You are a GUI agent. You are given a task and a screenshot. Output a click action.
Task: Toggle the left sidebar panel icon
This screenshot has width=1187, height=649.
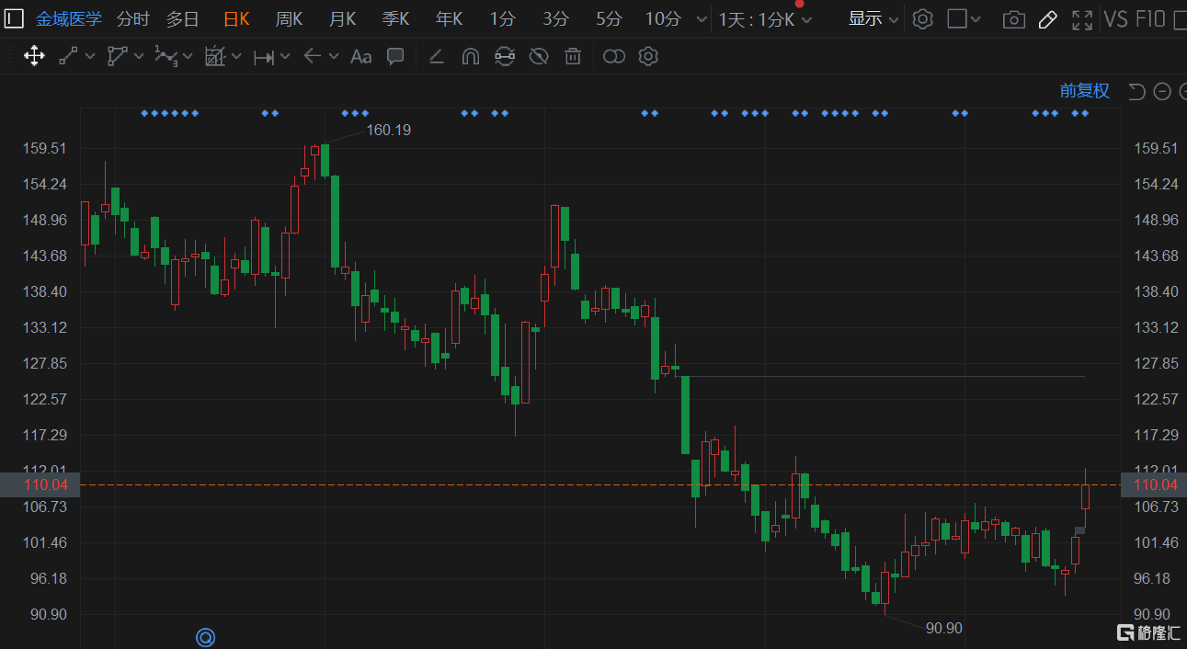coord(15,18)
